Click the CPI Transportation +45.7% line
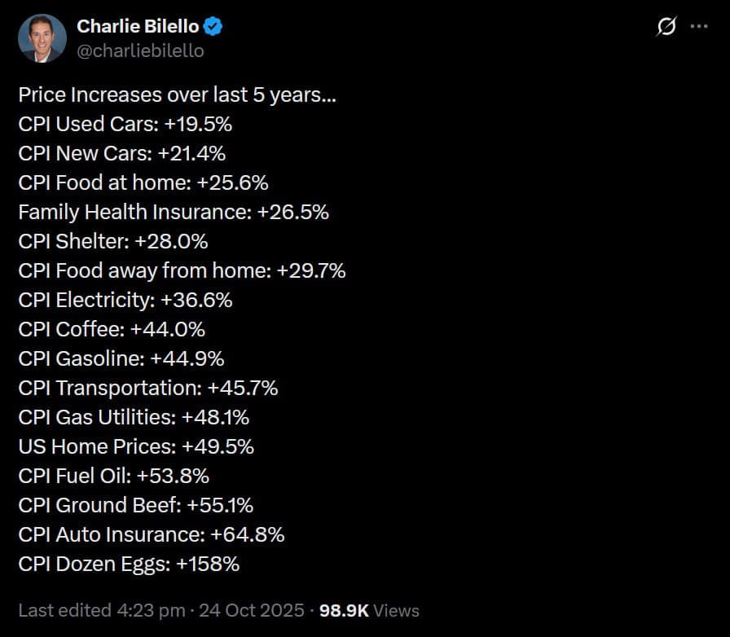 pos(148,388)
